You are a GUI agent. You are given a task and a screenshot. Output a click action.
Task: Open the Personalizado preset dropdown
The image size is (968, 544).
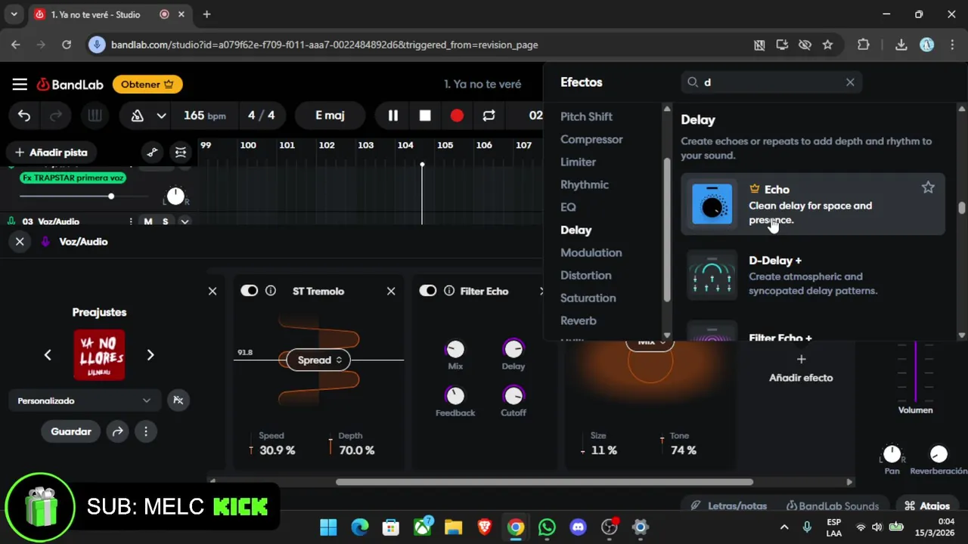click(x=85, y=400)
